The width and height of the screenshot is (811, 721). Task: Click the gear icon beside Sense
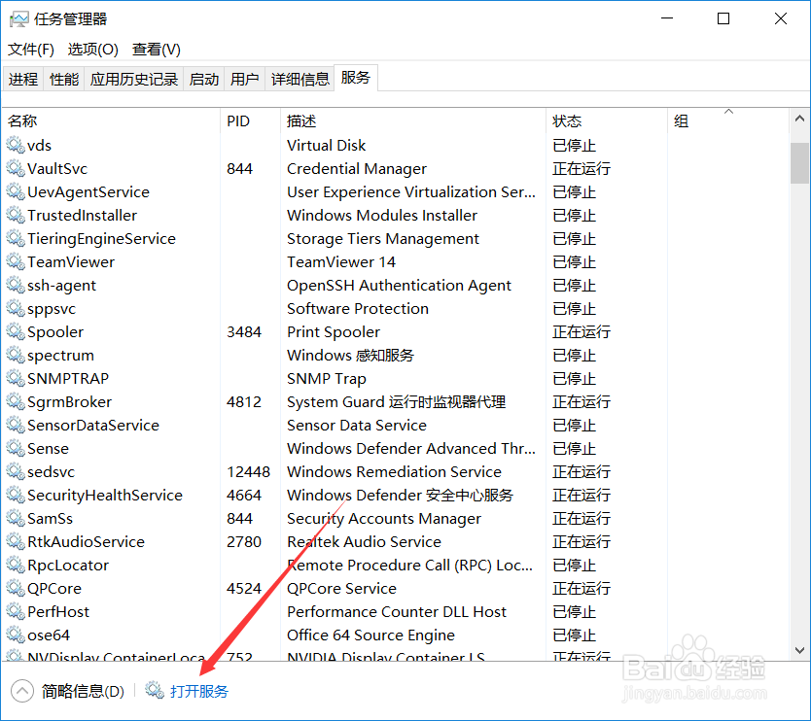click(16, 448)
